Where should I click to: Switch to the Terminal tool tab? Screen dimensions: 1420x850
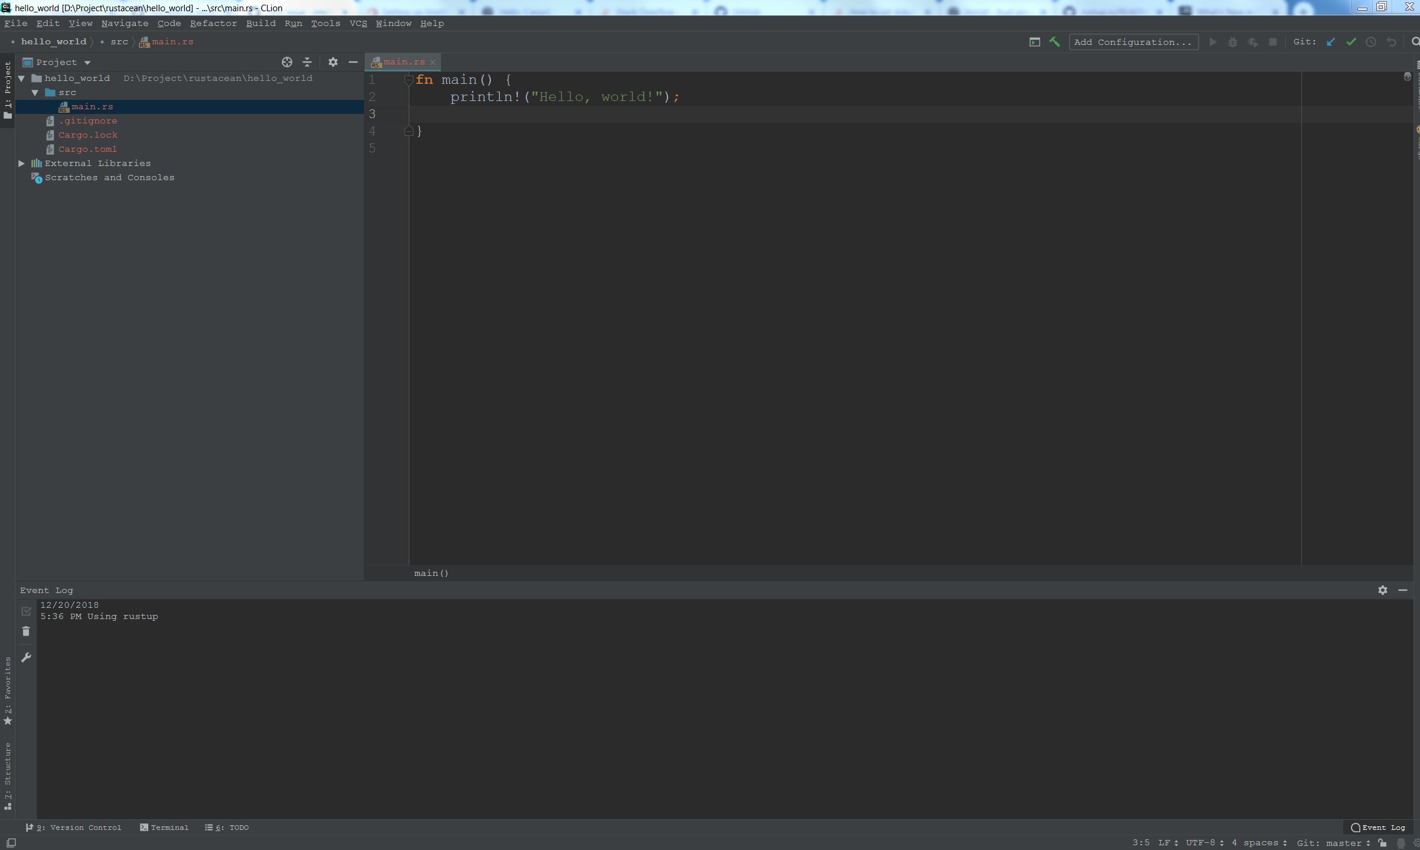pyautogui.click(x=164, y=828)
